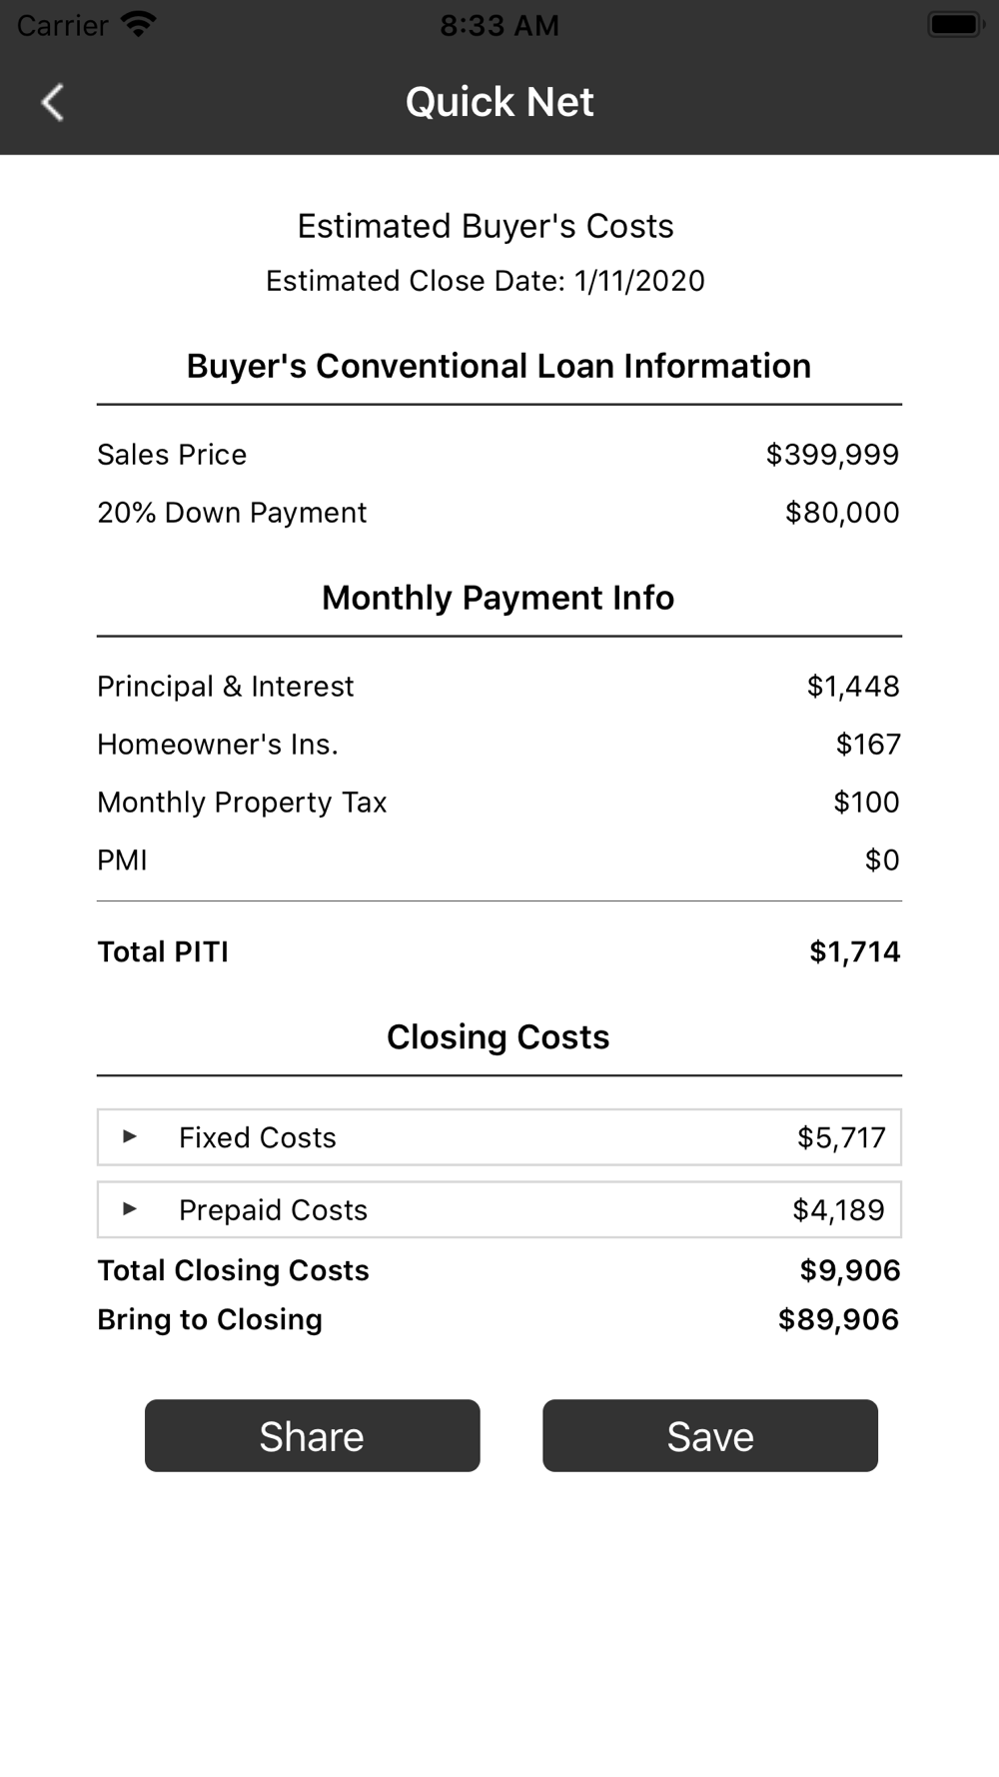Click the Share button
This screenshot has width=999, height=1777.
tap(312, 1436)
